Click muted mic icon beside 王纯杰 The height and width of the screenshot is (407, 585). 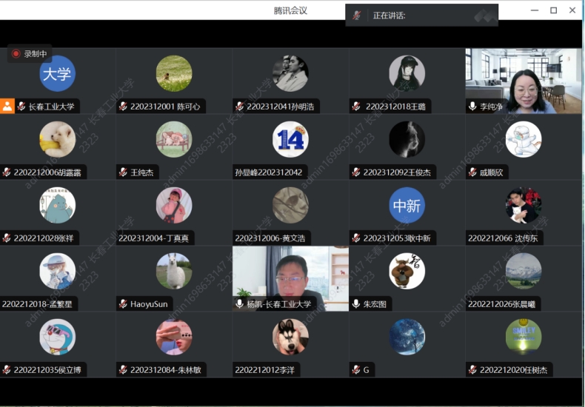(x=123, y=172)
